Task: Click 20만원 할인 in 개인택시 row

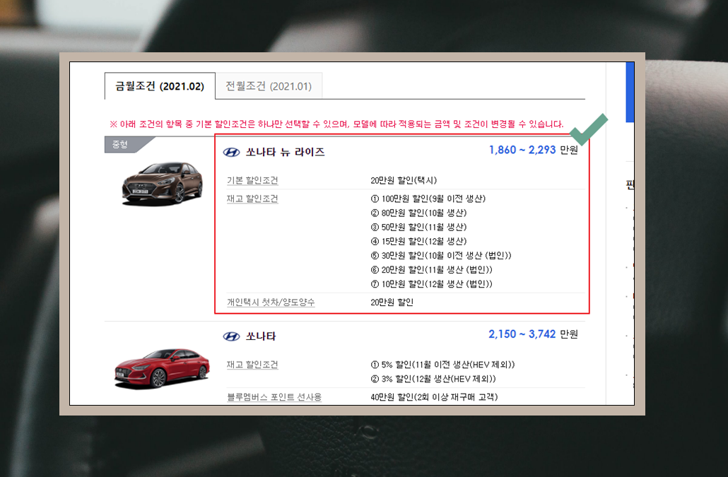Action: (x=392, y=302)
